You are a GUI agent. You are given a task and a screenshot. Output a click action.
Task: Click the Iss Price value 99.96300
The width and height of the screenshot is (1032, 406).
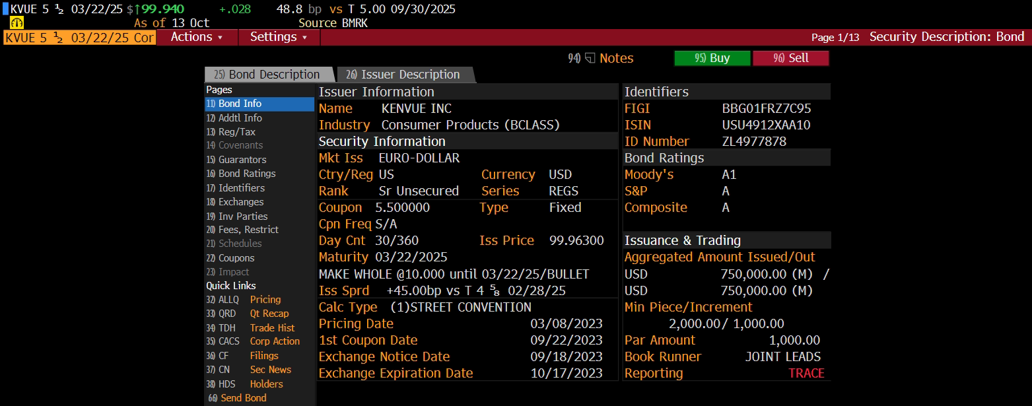[576, 240]
